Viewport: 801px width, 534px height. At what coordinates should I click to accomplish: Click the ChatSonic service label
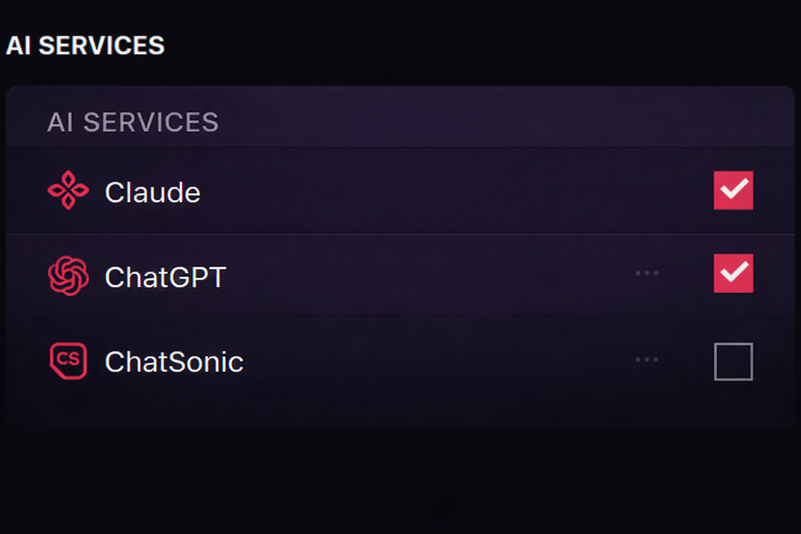point(174,361)
